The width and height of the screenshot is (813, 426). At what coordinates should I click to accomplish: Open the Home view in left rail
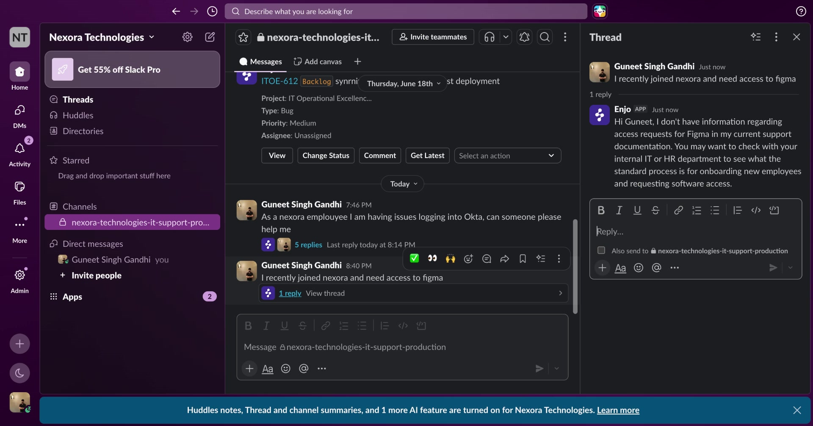(x=19, y=76)
